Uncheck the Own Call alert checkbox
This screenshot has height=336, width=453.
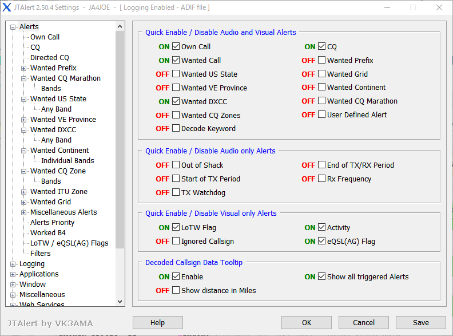point(176,46)
